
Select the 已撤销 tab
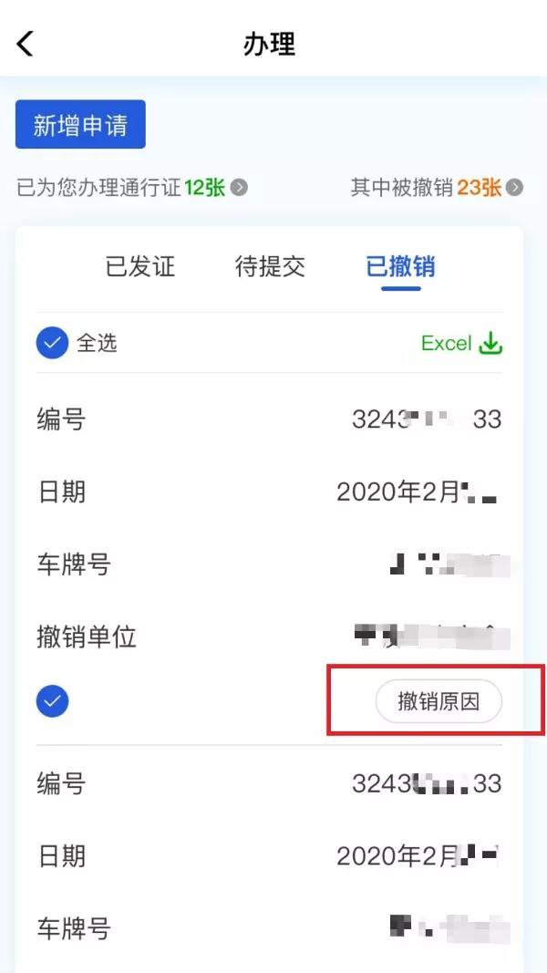(400, 267)
